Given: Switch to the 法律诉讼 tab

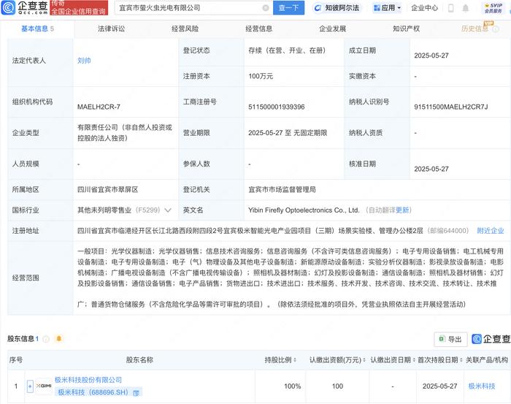Looking at the screenshot, I should (x=111, y=29).
